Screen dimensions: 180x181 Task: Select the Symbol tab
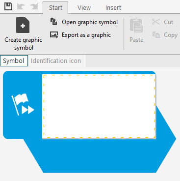[x=14, y=60]
